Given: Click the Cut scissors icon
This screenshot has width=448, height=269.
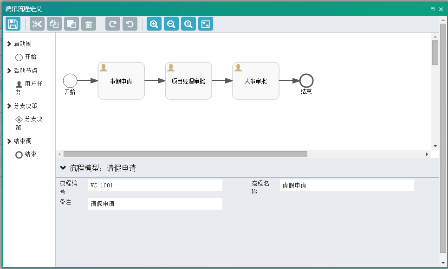Looking at the screenshot, I should tap(37, 24).
